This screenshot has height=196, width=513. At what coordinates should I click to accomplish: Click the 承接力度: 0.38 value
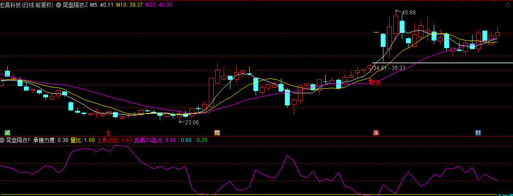point(51,140)
